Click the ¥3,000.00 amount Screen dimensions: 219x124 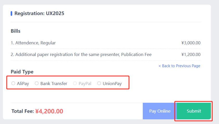pyautogui.click(x=191, y=43)
